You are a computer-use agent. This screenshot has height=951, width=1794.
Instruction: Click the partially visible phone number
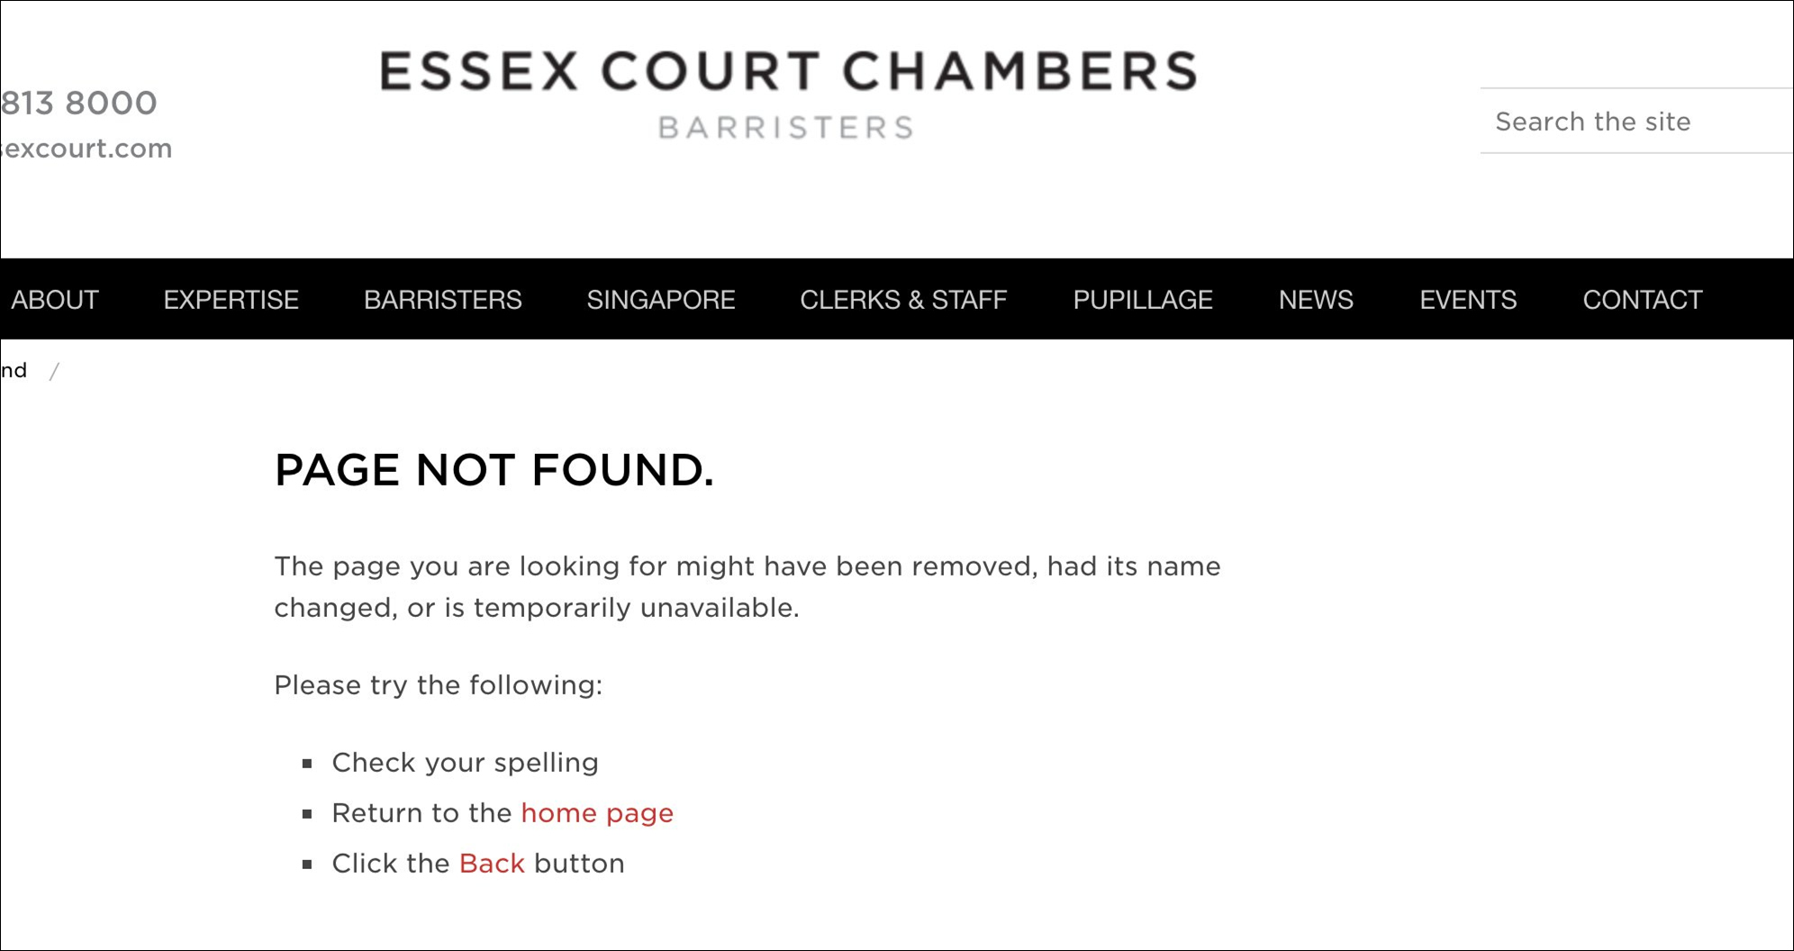79,103
